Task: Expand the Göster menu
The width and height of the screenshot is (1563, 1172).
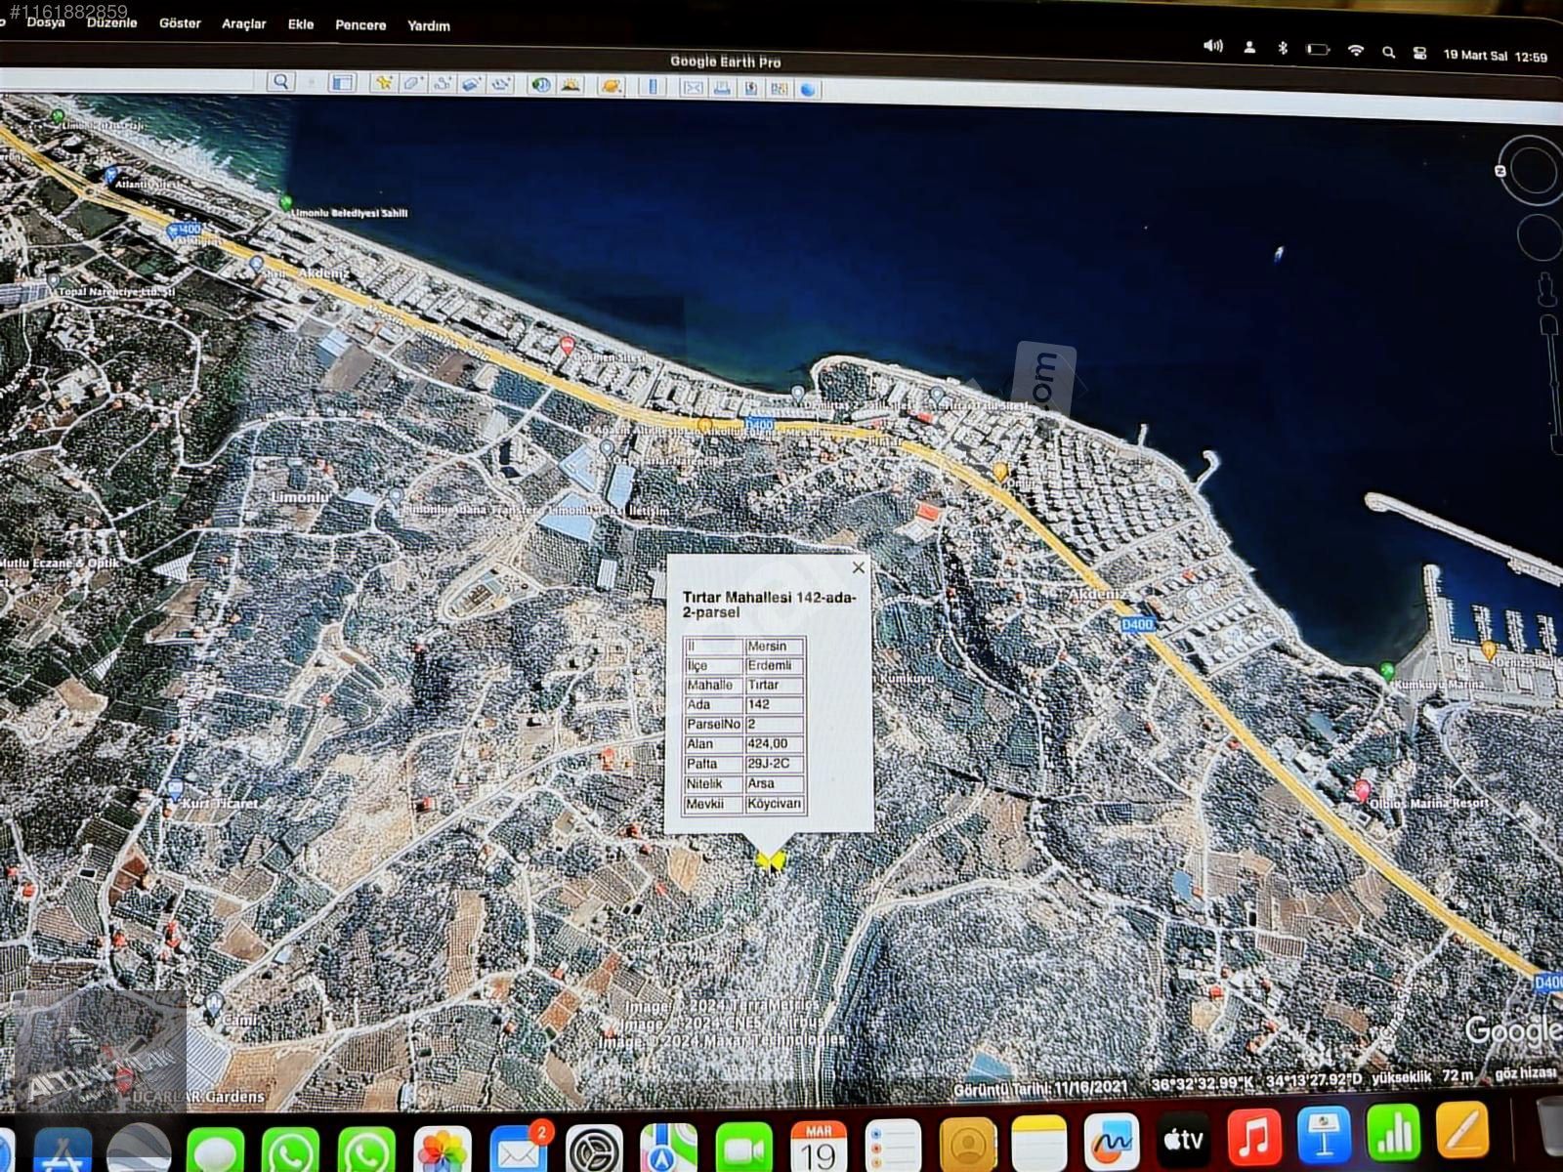Action: pos(180,22)
